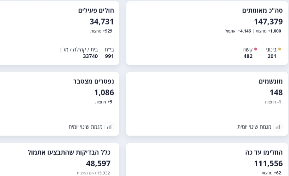Click the recovered count 111,556
The height and width of the screenshot is (176, 289).
[x=268, y=163]
